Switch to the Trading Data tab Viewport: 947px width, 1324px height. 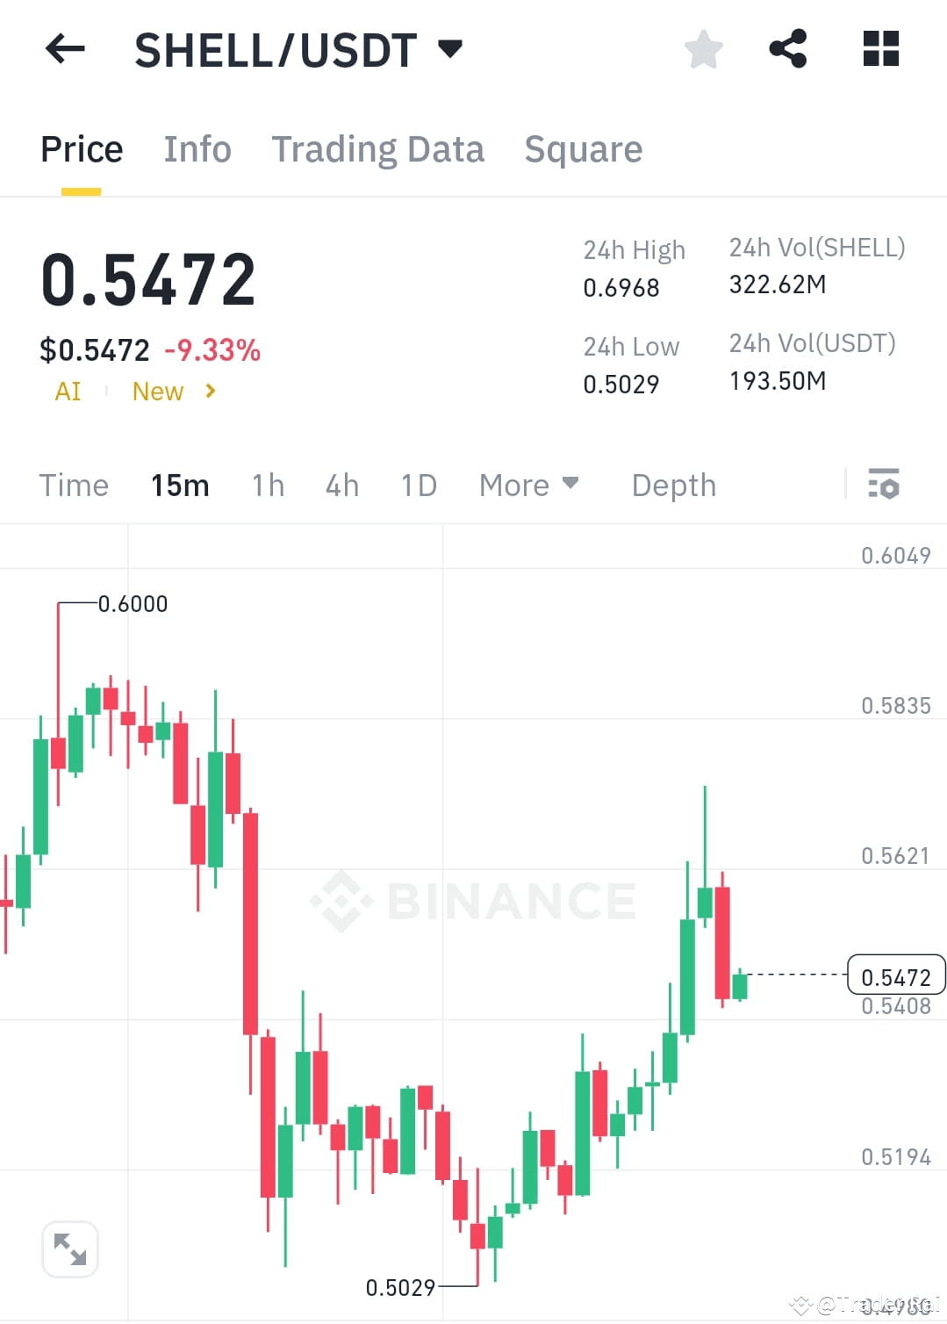tap(378, 148)
